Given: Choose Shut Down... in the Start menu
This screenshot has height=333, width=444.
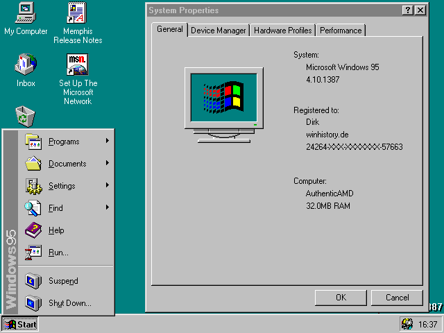Looking at the screenshot, I should [67, 303].
